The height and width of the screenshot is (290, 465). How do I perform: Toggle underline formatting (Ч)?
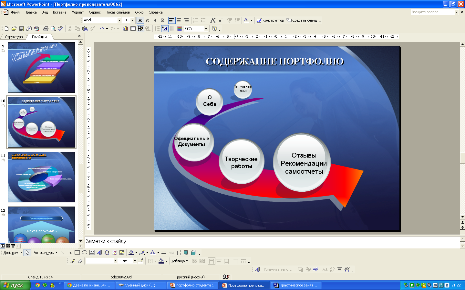[155, 20]
